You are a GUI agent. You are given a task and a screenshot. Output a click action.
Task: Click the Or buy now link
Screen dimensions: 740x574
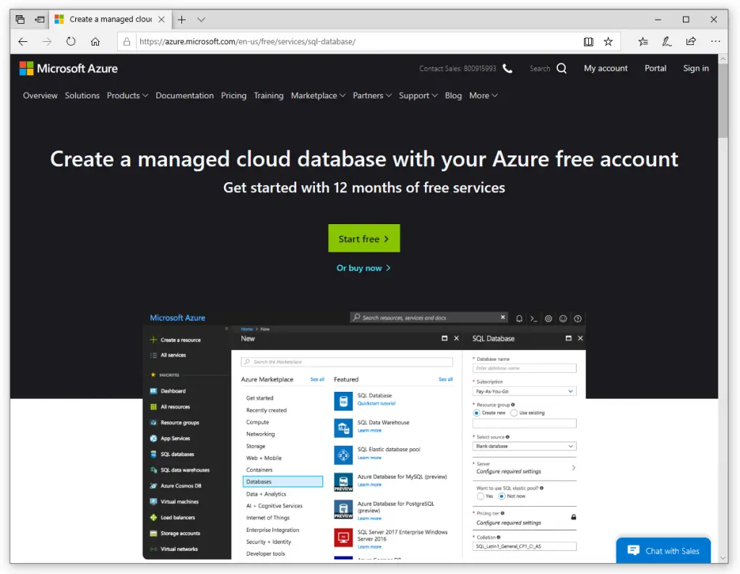[x=363, y=268]
